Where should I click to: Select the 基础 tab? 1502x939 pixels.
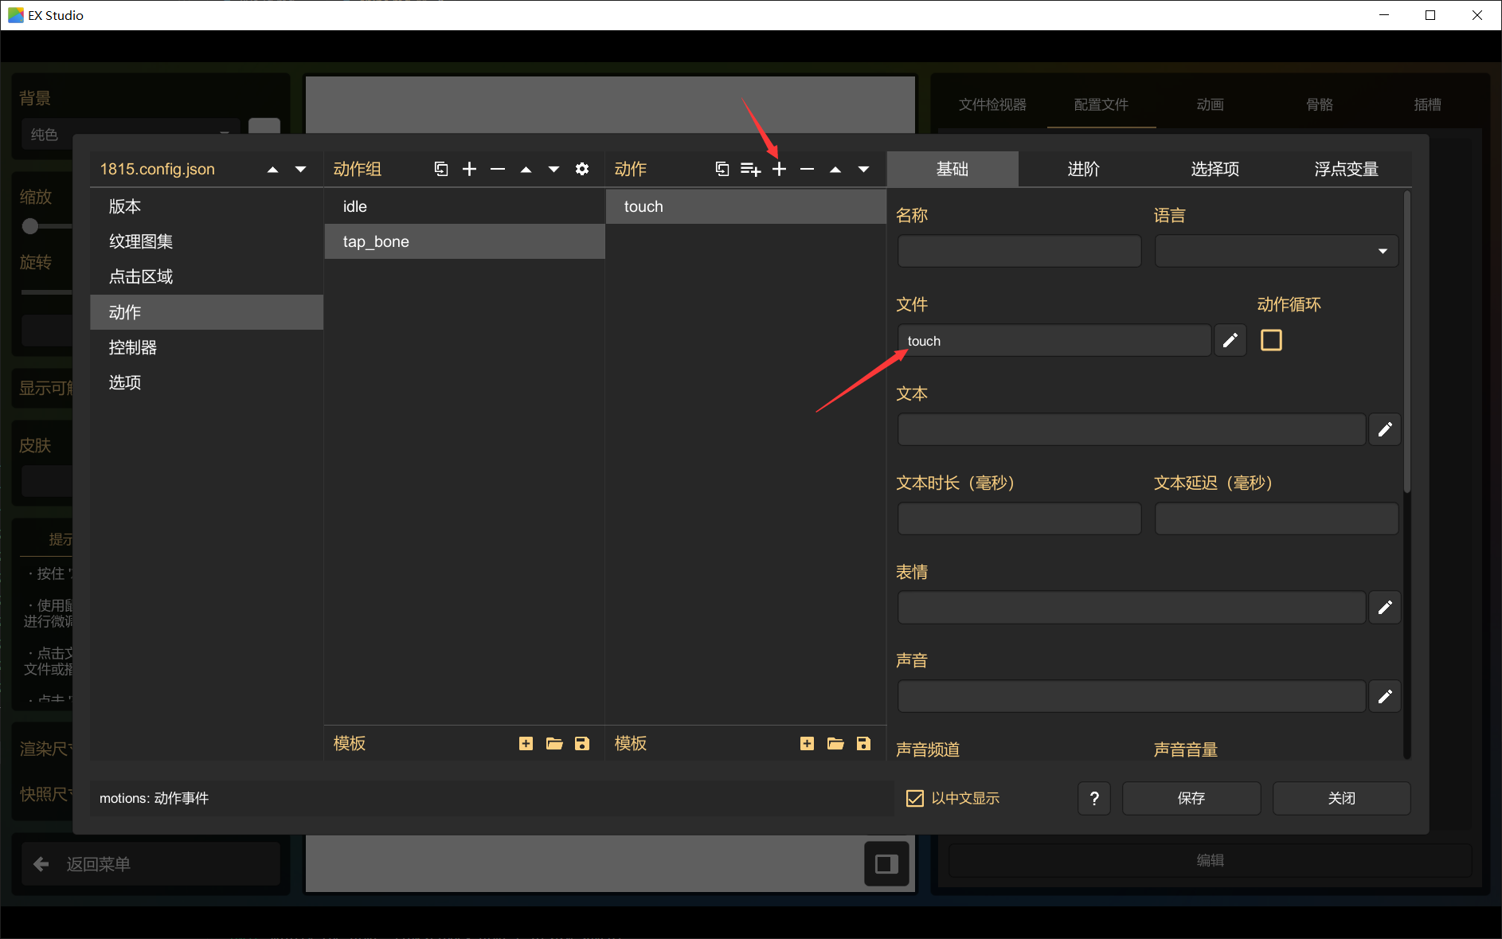tap(952, 169)
